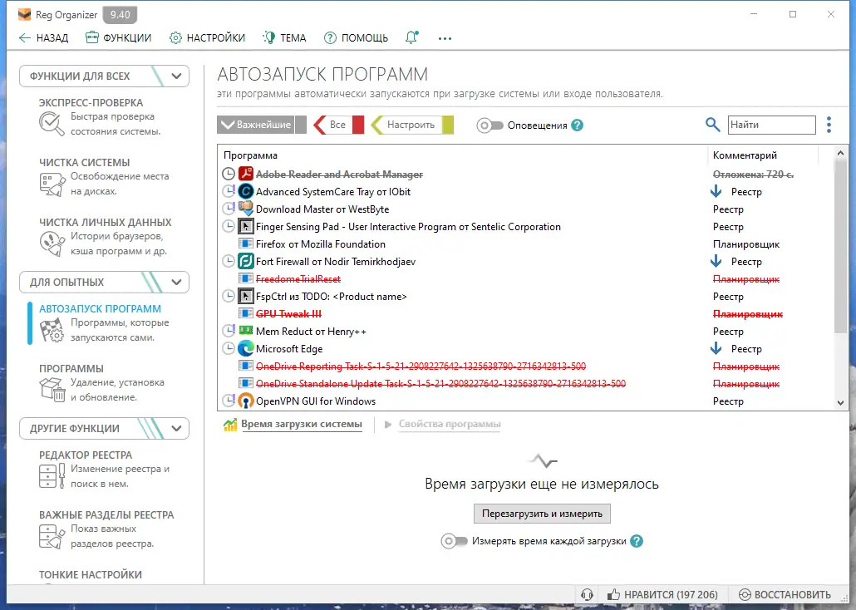Open ЧИСТКА ЛИЧНЫХ ДАННЫХ icon

(x=52, y=244)
